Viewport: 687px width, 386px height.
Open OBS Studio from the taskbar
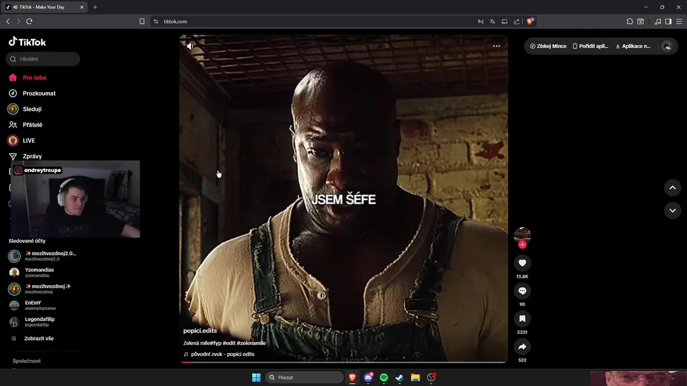[431, 377]
